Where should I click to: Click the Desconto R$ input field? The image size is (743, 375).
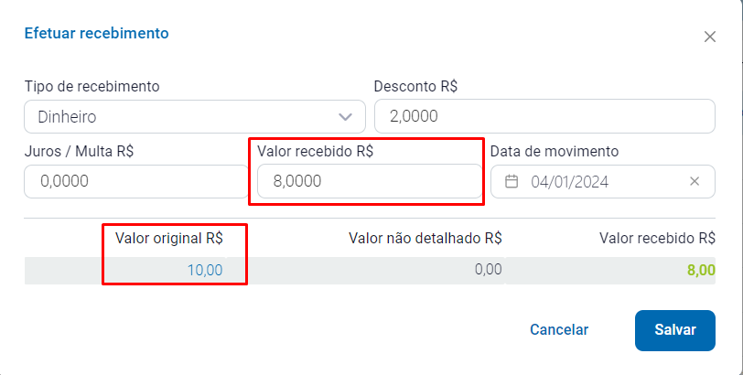tap(544, 117)
